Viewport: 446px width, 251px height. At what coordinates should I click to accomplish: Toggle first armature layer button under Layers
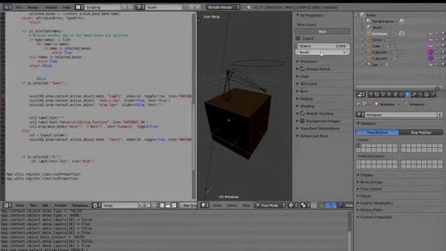tap(358, 146)
